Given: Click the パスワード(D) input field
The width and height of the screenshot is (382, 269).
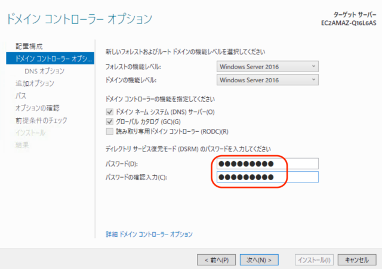Looking at the screenshot, I should pyautogui.click(x=267, y=163).
